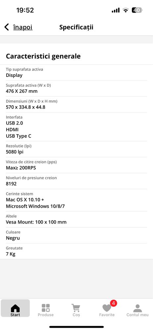This screenshot has height=331, width=153.
Task: Tap the Wi-Fi icon in status bar
Action: click(126, 10)
